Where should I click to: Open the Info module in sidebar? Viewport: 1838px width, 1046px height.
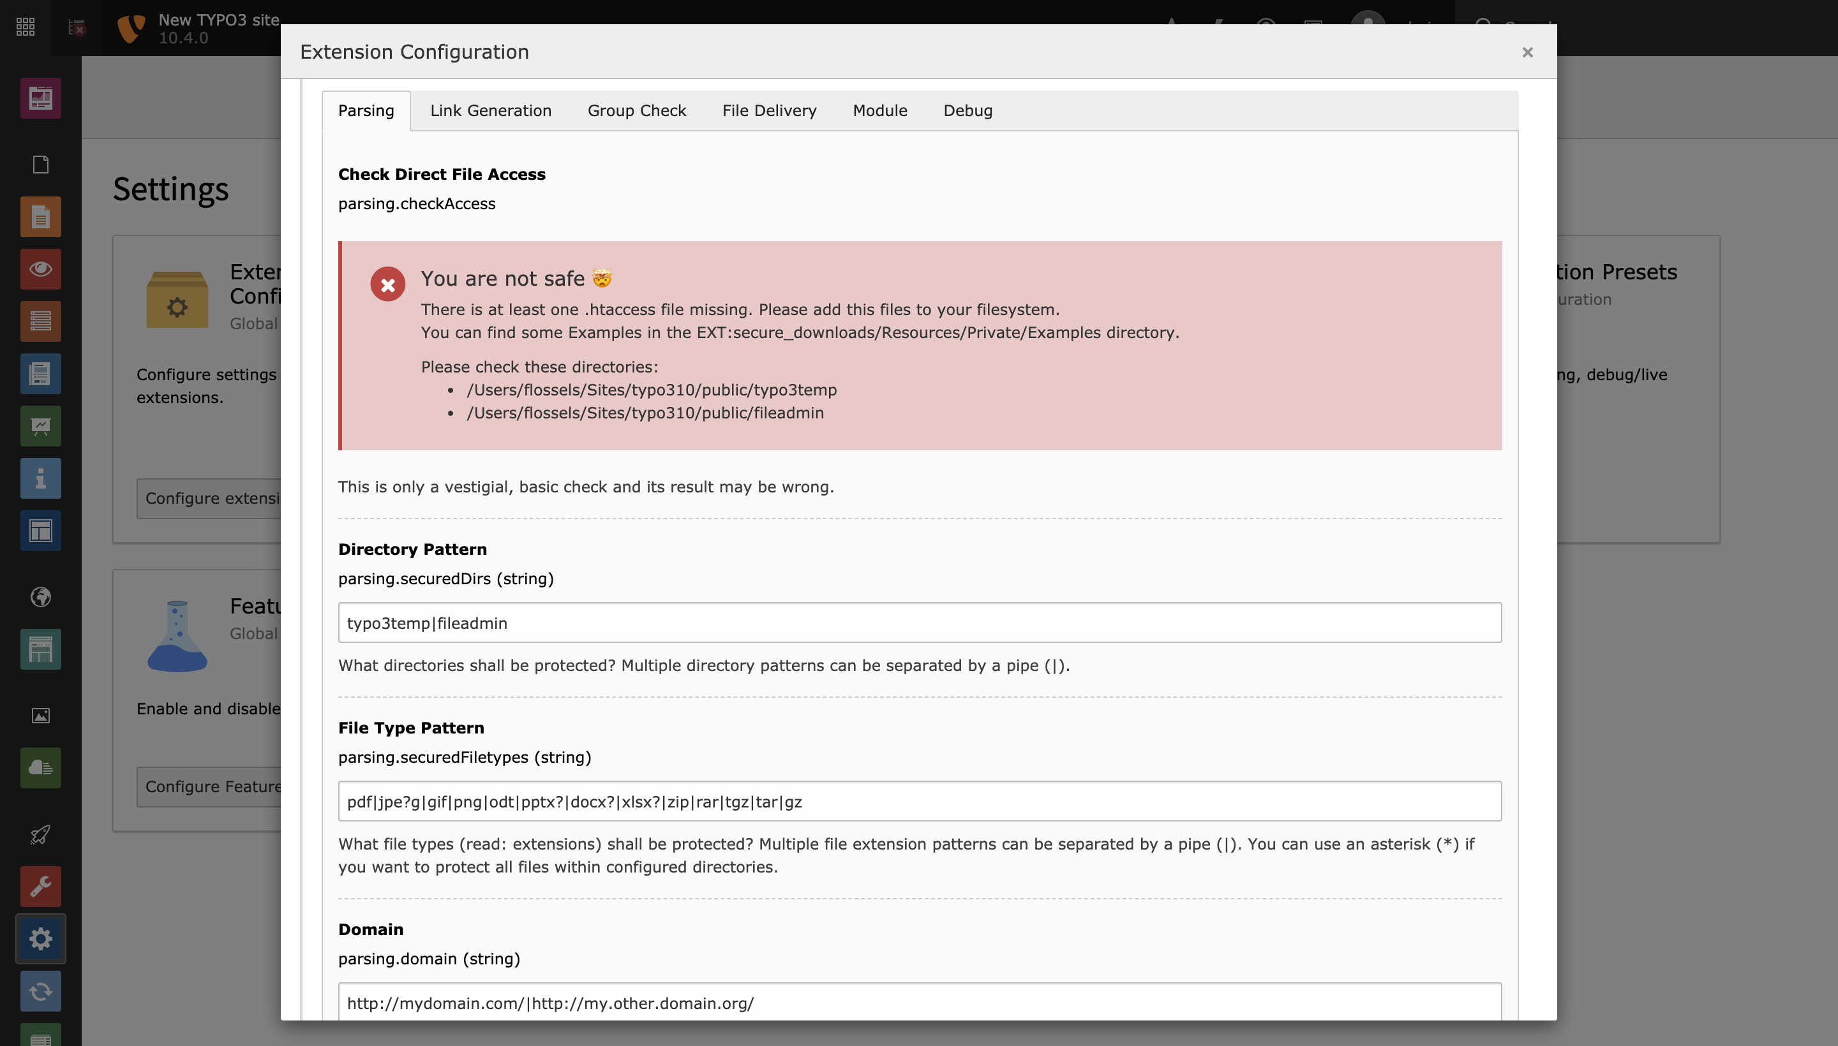40,478
